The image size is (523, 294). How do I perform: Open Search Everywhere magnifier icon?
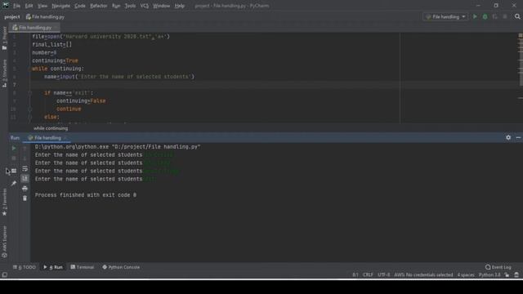517,16
